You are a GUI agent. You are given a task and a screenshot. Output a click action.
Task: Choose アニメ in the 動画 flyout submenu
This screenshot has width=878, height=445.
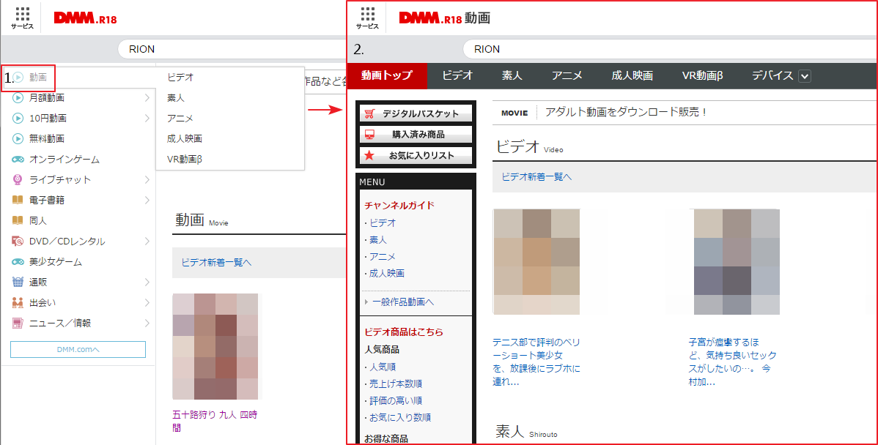tap(180, 118)
